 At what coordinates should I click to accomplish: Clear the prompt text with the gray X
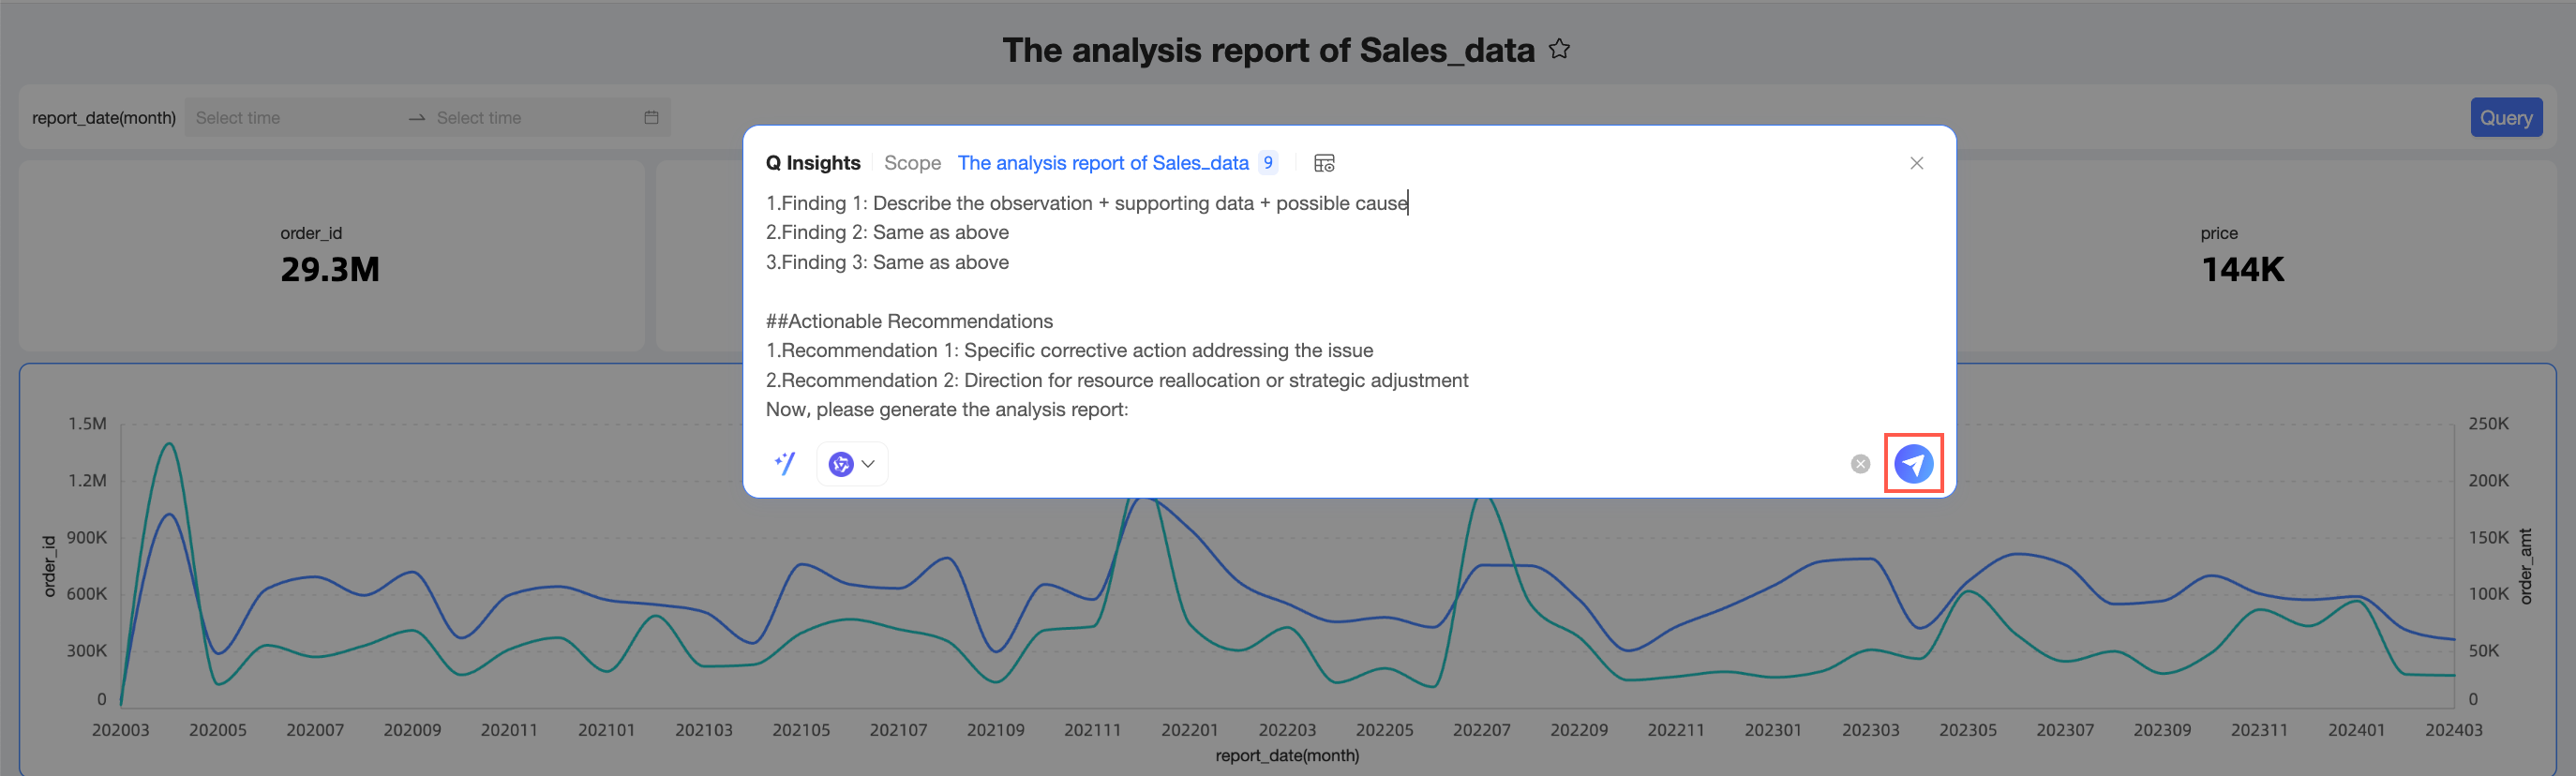tap(1859, 464)
